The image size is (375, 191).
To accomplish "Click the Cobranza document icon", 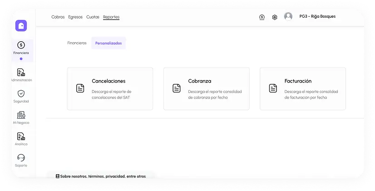I will (177, 88).
